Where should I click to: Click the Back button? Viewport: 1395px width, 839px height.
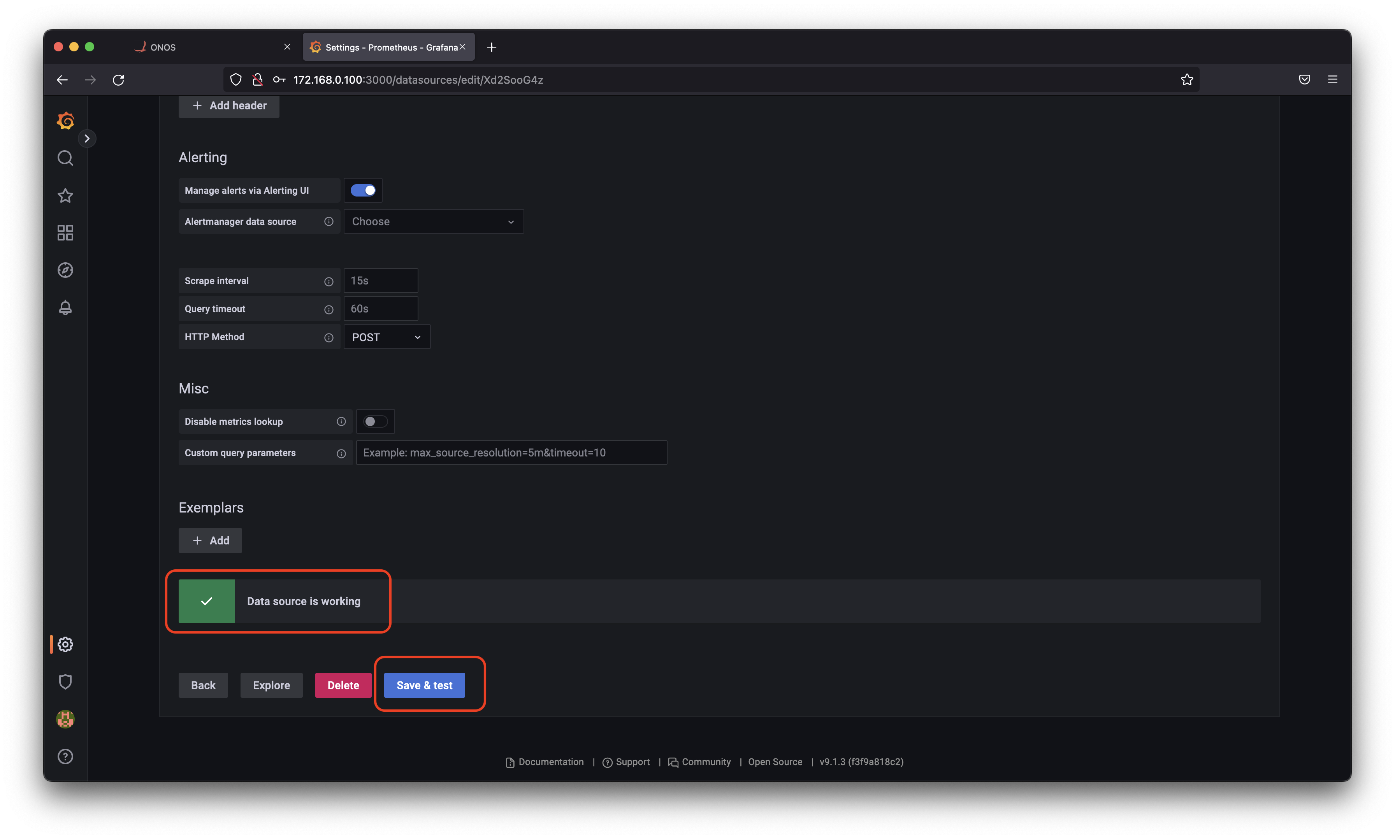tap(203, 685)
